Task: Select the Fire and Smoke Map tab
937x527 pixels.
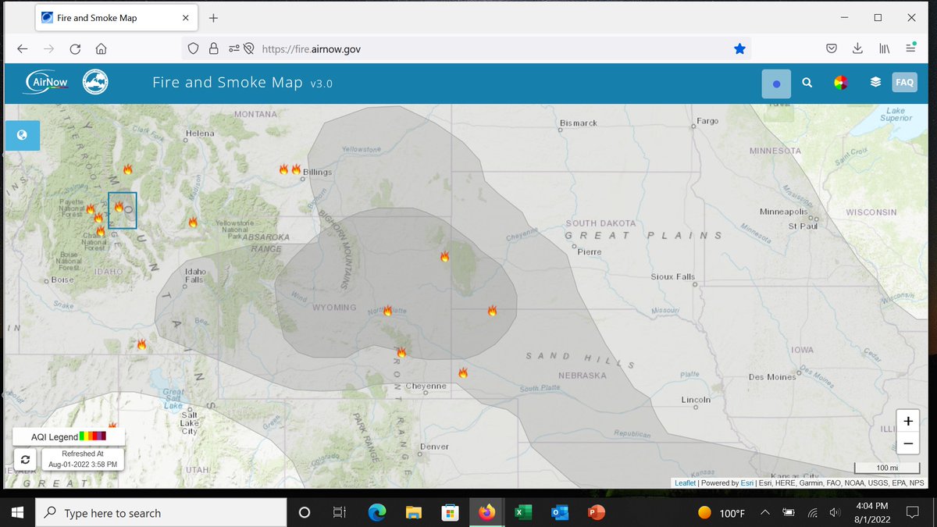Action: pos(116,17)
